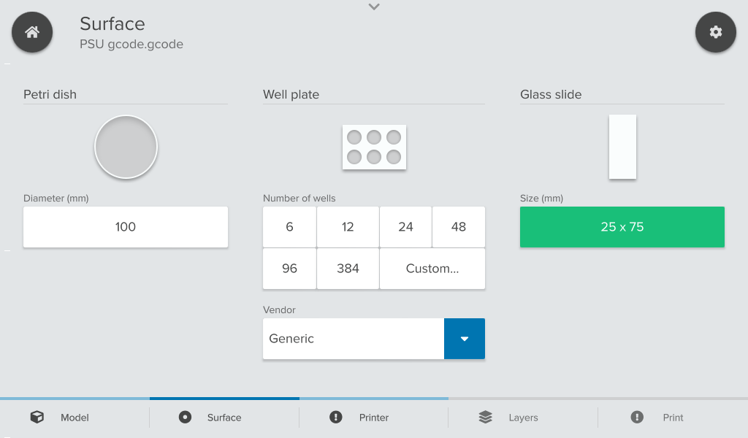
Task: Expand the top chevron panel
Action: point(374,7)
